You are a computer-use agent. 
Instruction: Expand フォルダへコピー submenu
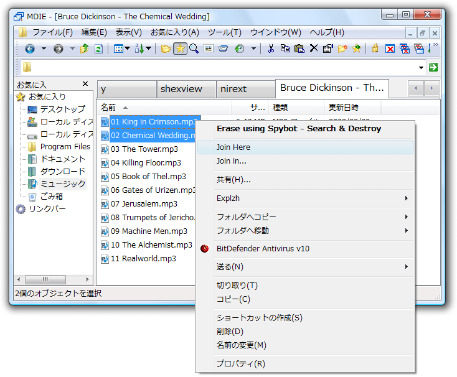click(x=305, y=217)
